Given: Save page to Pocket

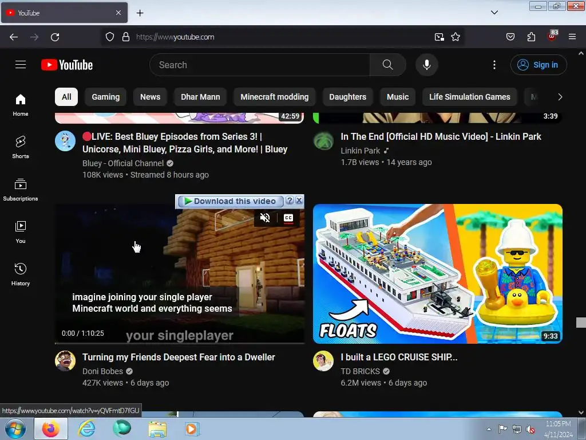Looking at the screenshot, I should click(510, 37).
